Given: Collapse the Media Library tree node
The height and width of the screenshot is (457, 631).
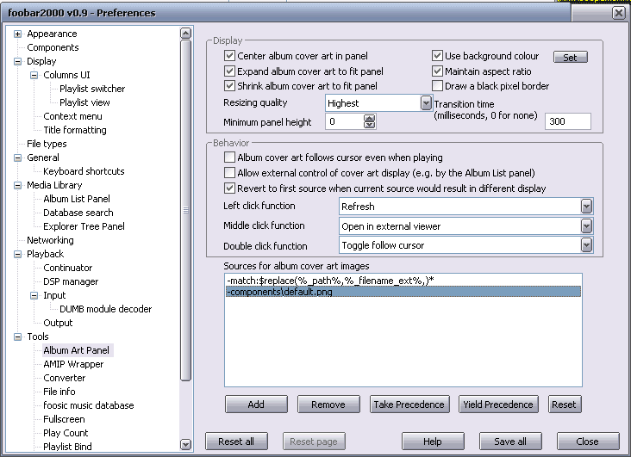Looking at the screenshot, I should pos(18,185).
